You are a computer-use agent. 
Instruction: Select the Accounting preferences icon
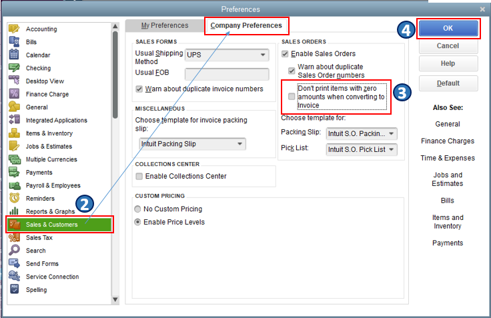(x=14, y=29)
